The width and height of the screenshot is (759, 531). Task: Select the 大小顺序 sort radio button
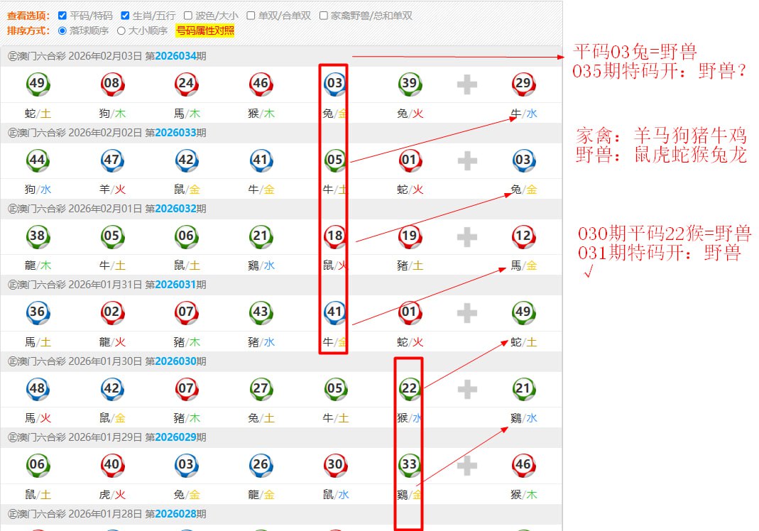tap(121, 31)
